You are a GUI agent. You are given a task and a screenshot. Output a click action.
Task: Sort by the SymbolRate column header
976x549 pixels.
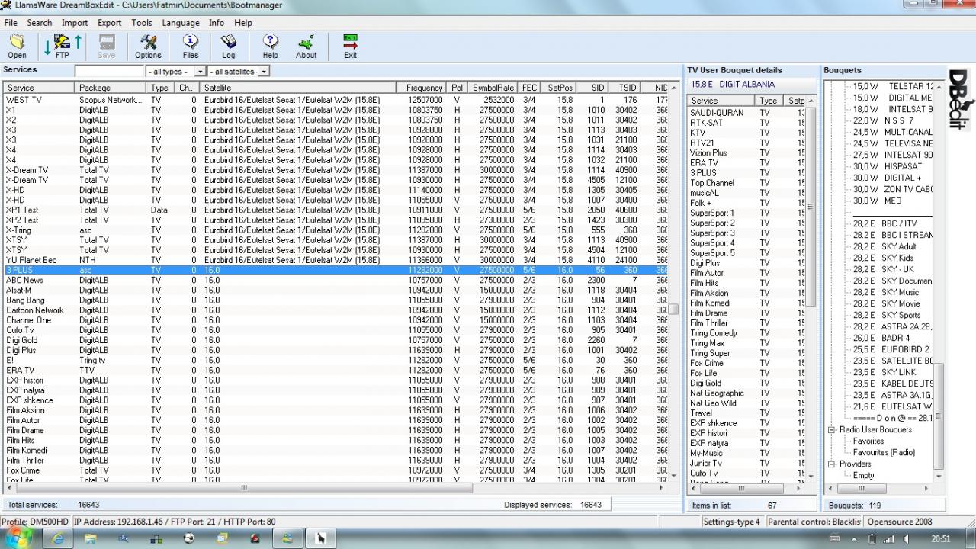click(493, 88)
